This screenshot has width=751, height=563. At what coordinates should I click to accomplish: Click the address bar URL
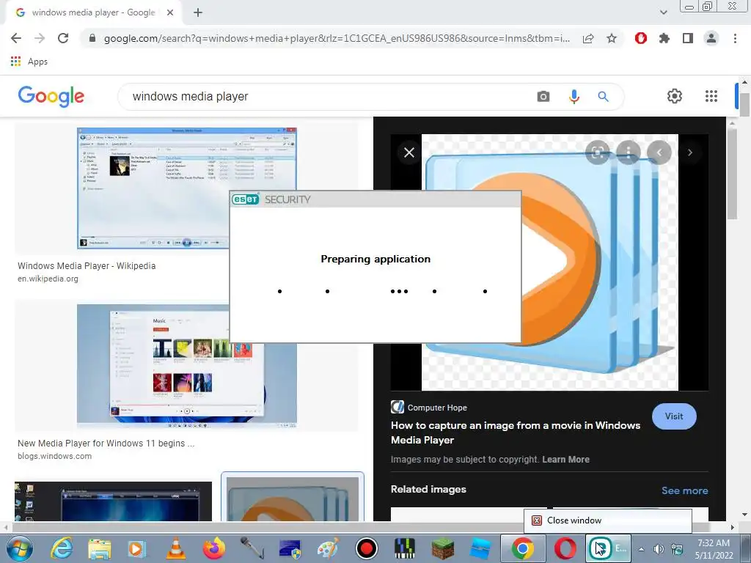point(337,38)
